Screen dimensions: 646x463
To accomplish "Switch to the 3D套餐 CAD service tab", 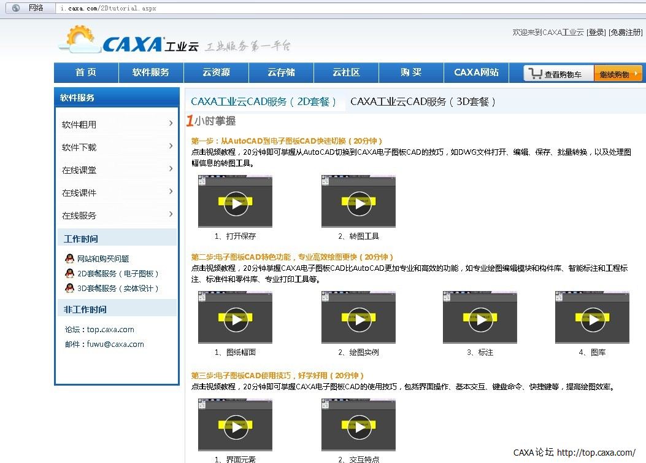I will point(423,101).
